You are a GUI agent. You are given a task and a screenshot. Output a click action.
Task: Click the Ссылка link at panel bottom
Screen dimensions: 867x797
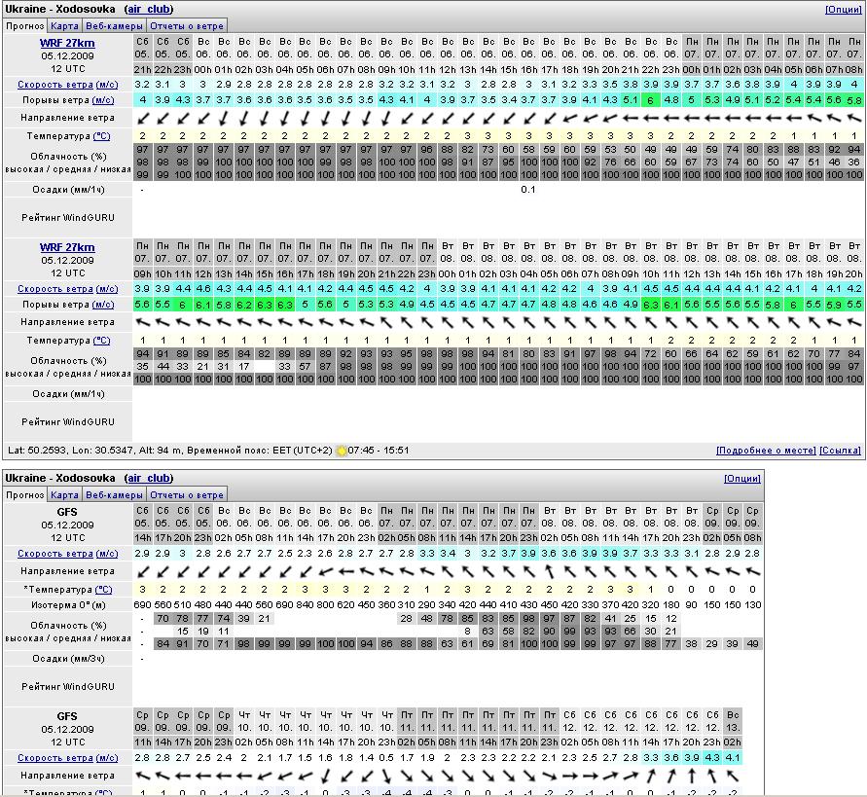pyautogui.click(x=840, y=451)
